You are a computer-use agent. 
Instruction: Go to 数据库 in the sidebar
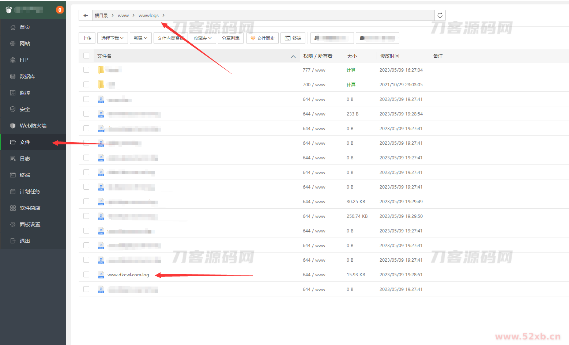coord(27,76)
